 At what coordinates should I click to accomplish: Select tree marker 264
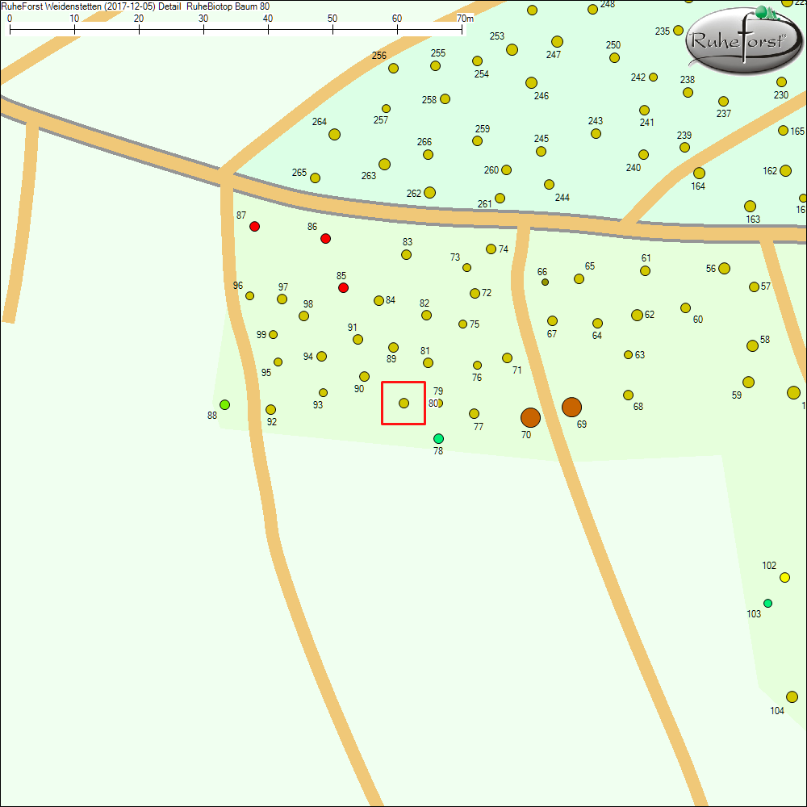[x=334, y=134]
